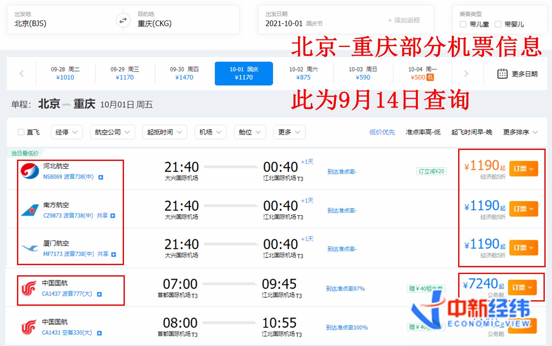Select the 10-04 周一 ¥500 date tab
Image resolution: width=552 pixels, height=346 pixels.
tap(422, 73)
